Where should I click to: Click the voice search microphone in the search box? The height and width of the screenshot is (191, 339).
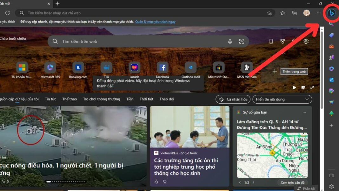(x=230, y=41)
